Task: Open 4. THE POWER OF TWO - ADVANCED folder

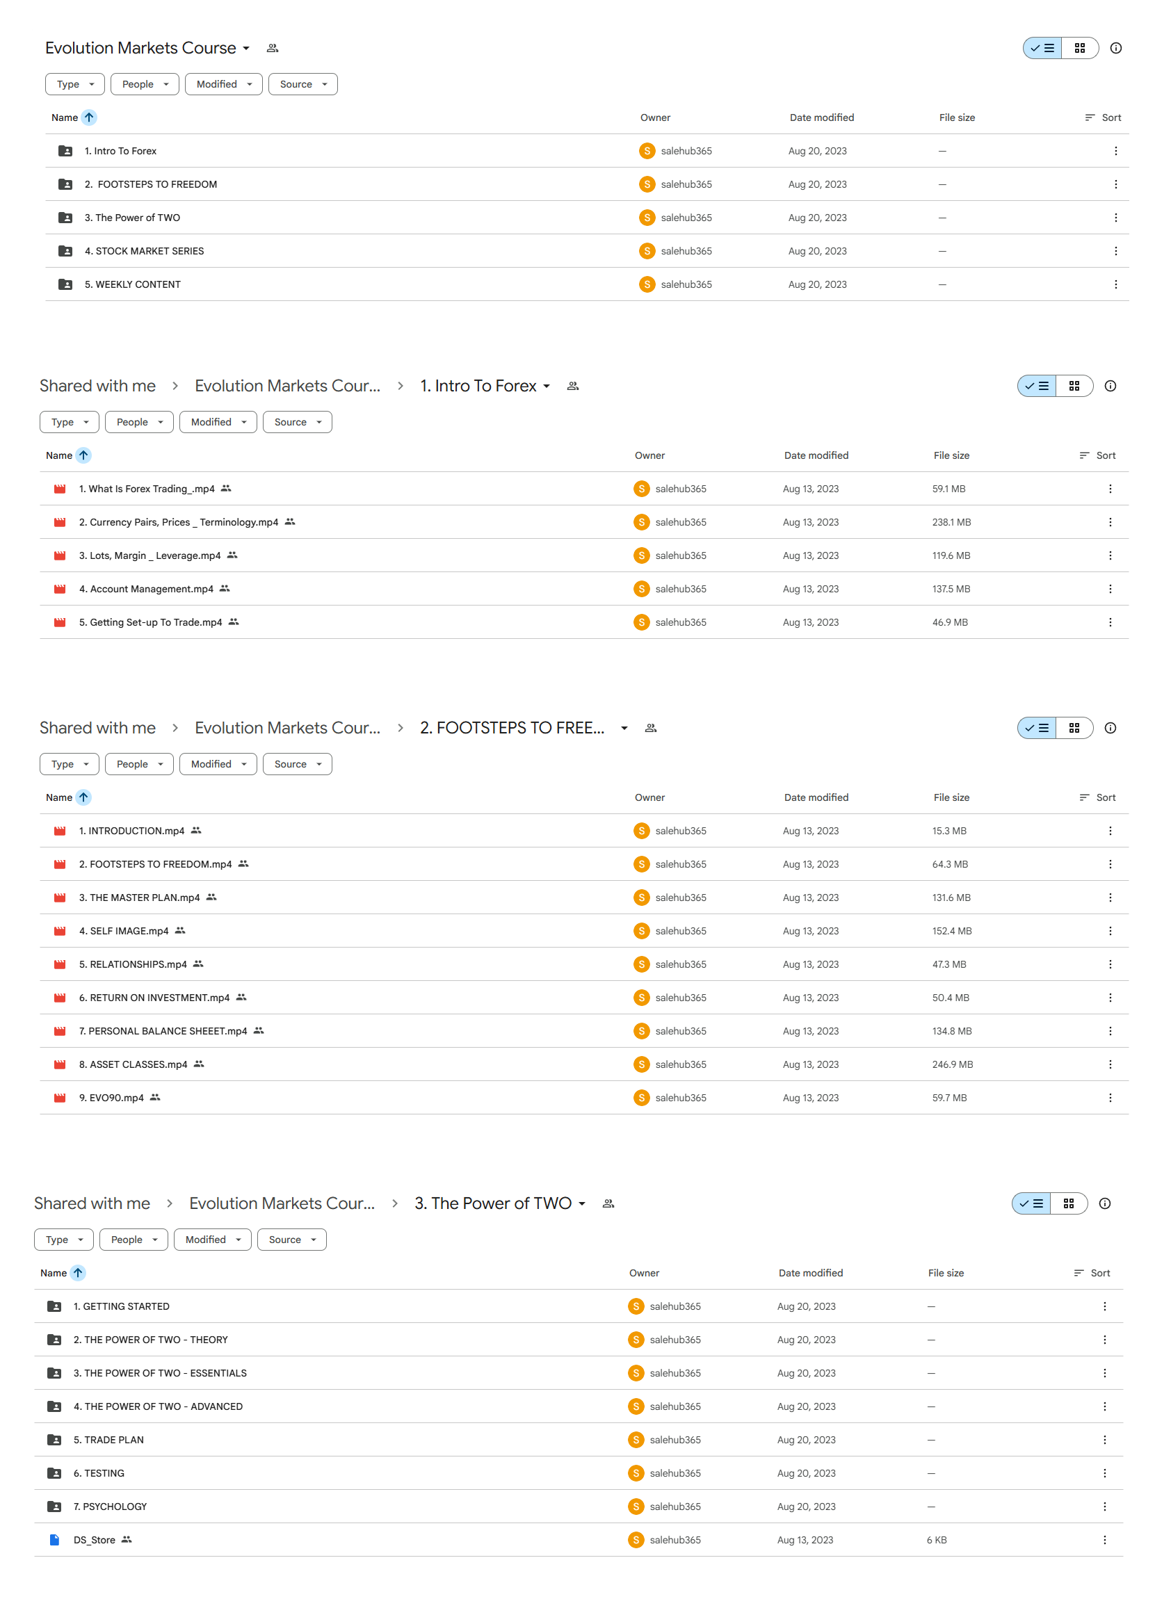Action: 579,1407
